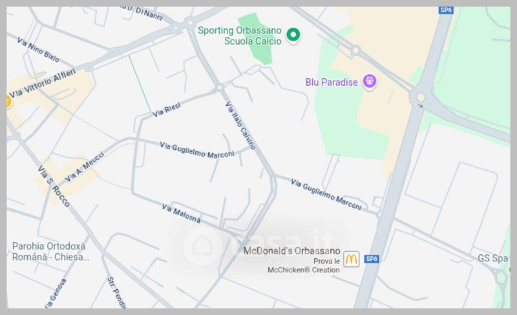The image size is (517, 315).
Task: Click the casa.it house watermark logo
Action: click(x=202, y=246)
